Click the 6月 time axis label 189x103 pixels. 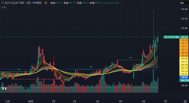143,101
